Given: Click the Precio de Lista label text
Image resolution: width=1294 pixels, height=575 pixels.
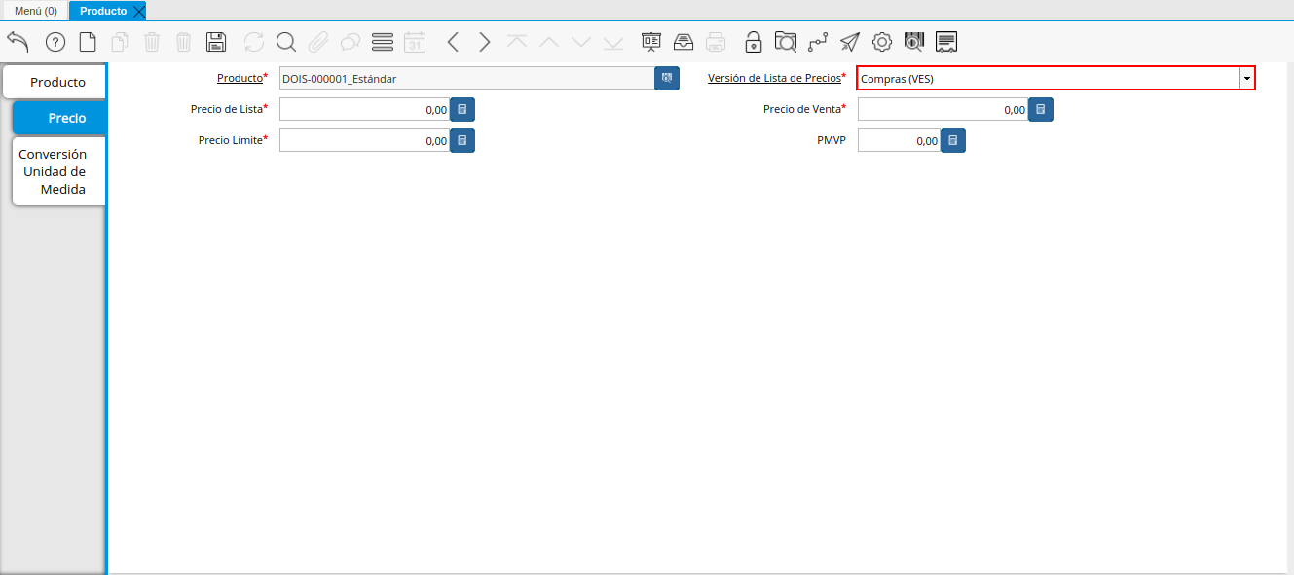Looking at the screenshot, I should pyautogui.click(x=227, y=109).
